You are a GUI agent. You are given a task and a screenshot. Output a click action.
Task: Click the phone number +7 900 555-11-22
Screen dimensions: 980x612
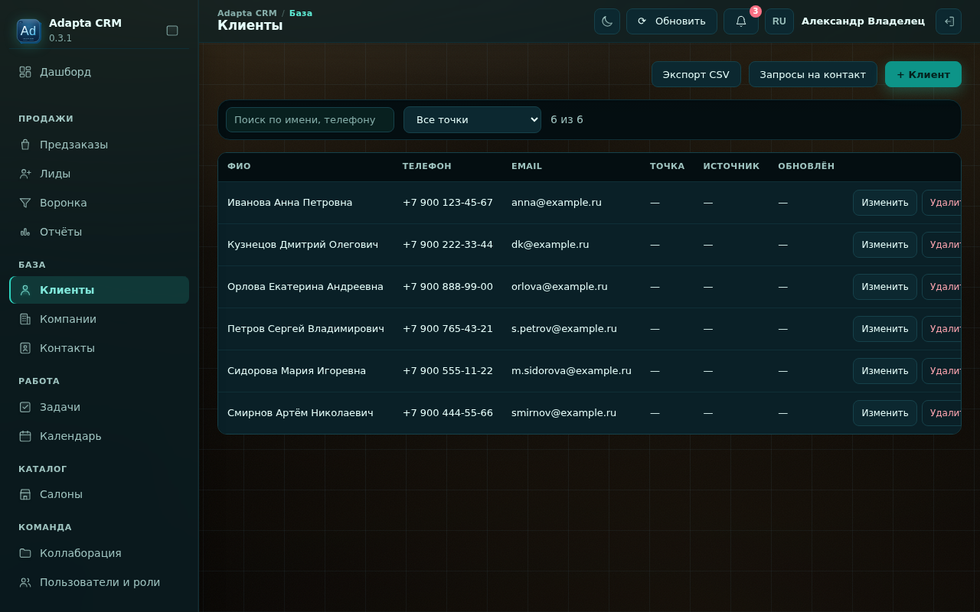coord(448,371)
